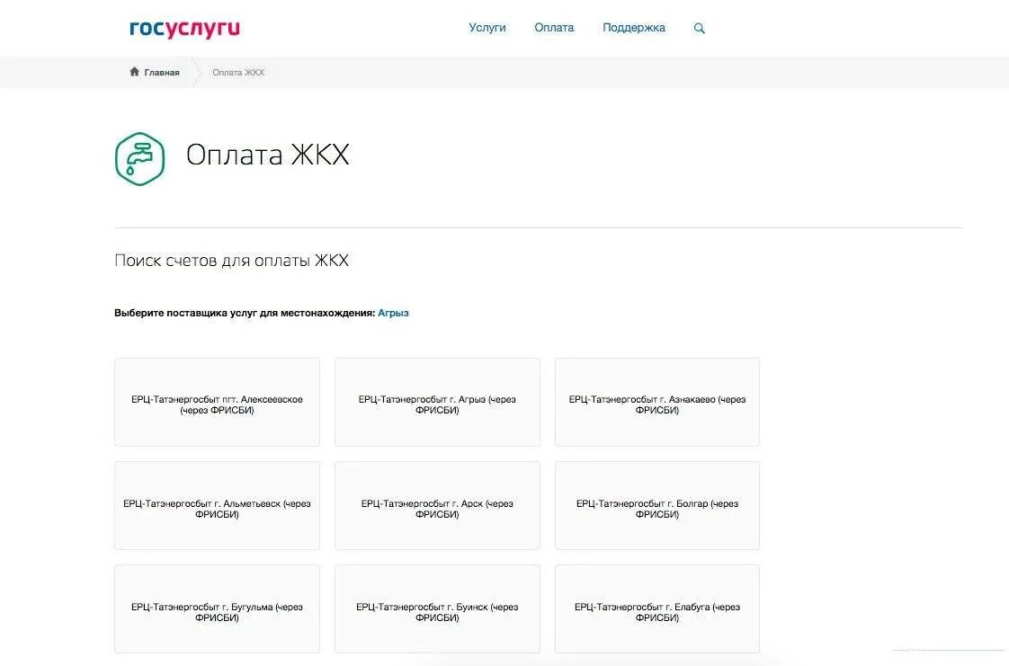1009x666 pixels.
Task: Open the Услуги menu
Action: (x=487, y=28)
